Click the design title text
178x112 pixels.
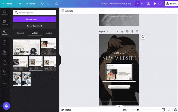[116, 4]
